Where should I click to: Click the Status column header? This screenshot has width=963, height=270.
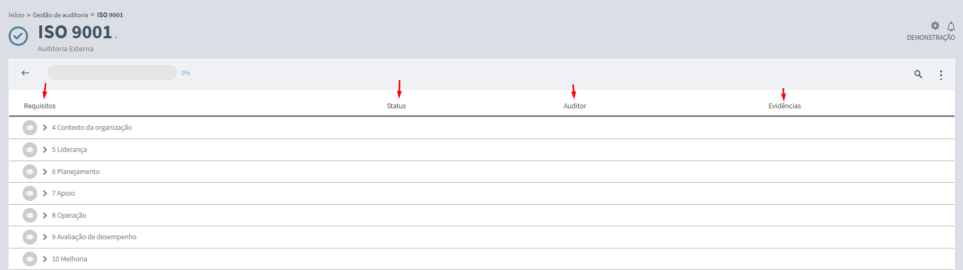(396, 106)
